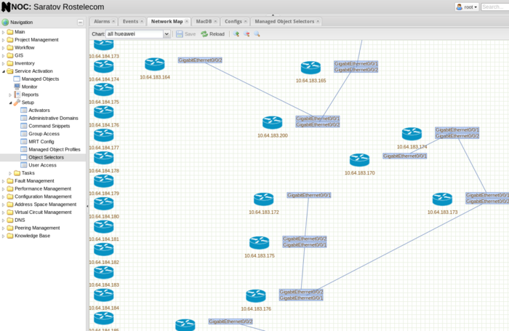Select router icon 10.64.183.173
The image size is (509, 331).
(x=442, y=199)
